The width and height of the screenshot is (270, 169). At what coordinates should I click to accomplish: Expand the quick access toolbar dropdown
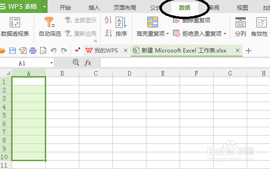coord(77,51)
